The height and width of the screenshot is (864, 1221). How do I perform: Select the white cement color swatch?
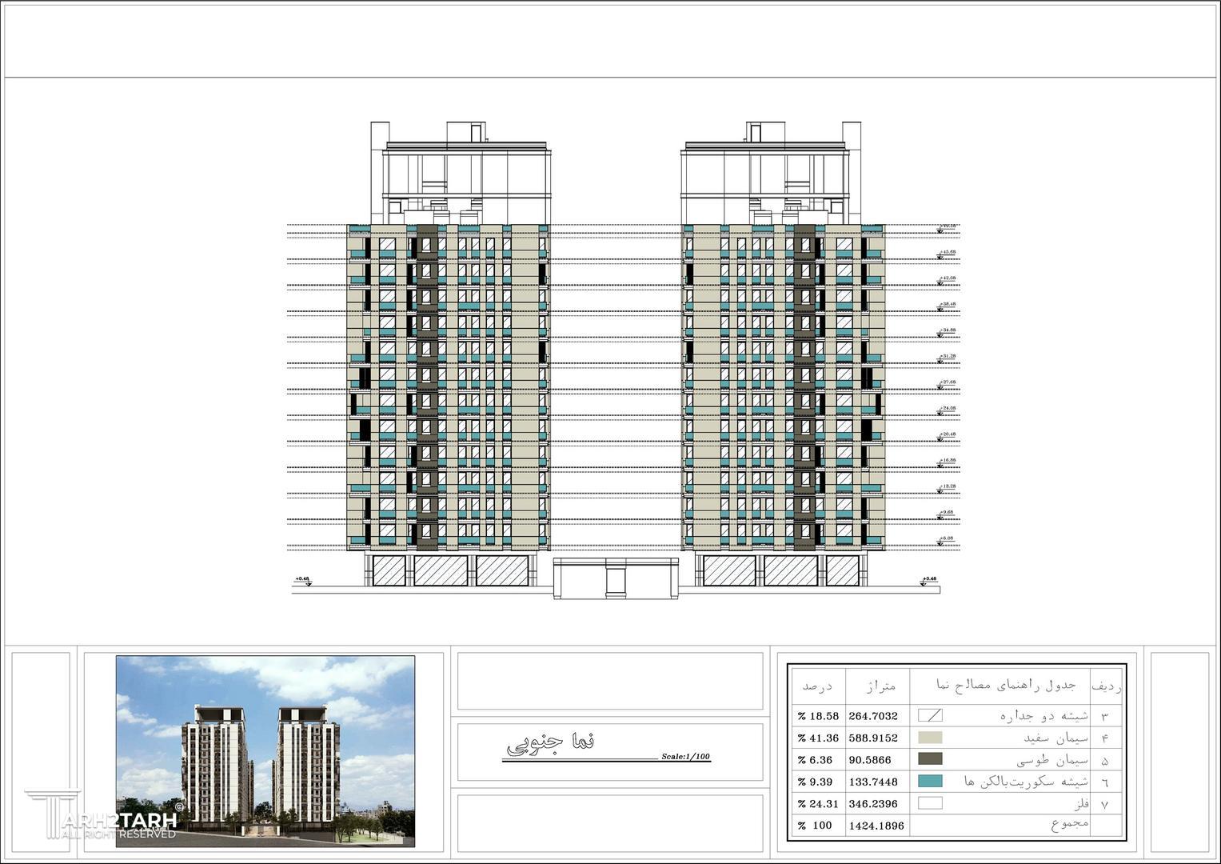[x=930, y=738]
